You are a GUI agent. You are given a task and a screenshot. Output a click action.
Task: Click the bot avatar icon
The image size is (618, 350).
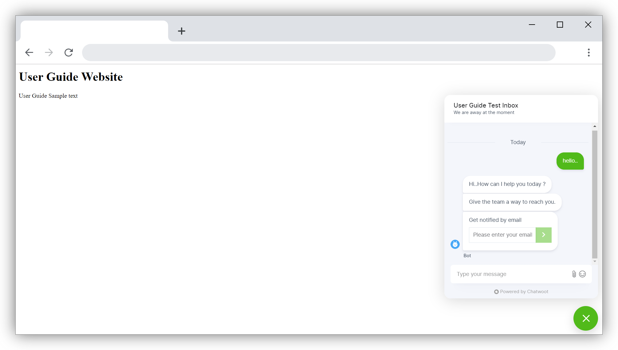tap(455, 244)
